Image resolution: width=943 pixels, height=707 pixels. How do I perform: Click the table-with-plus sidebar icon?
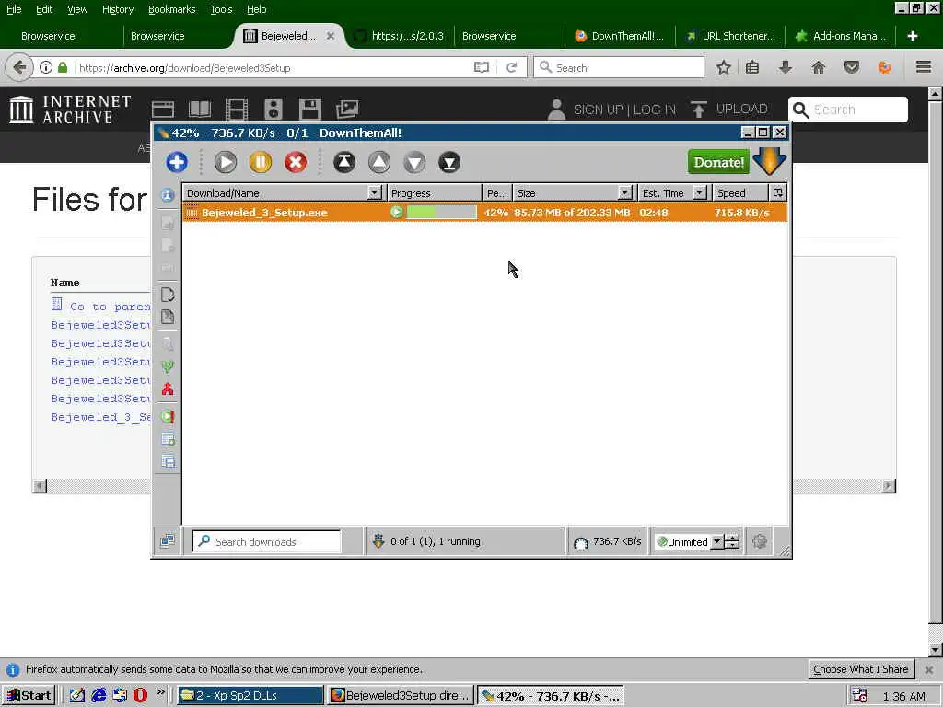[x=168, y=439]
